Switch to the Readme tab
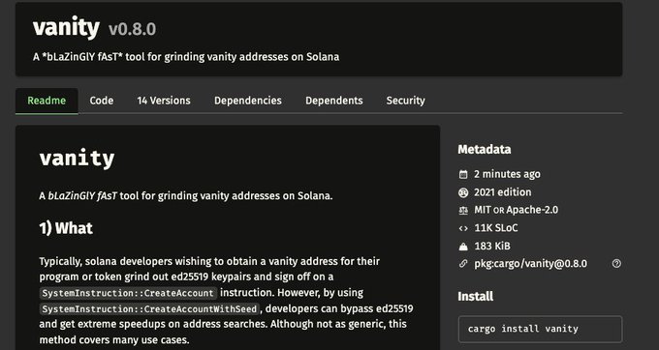 (x=47, y=101)
